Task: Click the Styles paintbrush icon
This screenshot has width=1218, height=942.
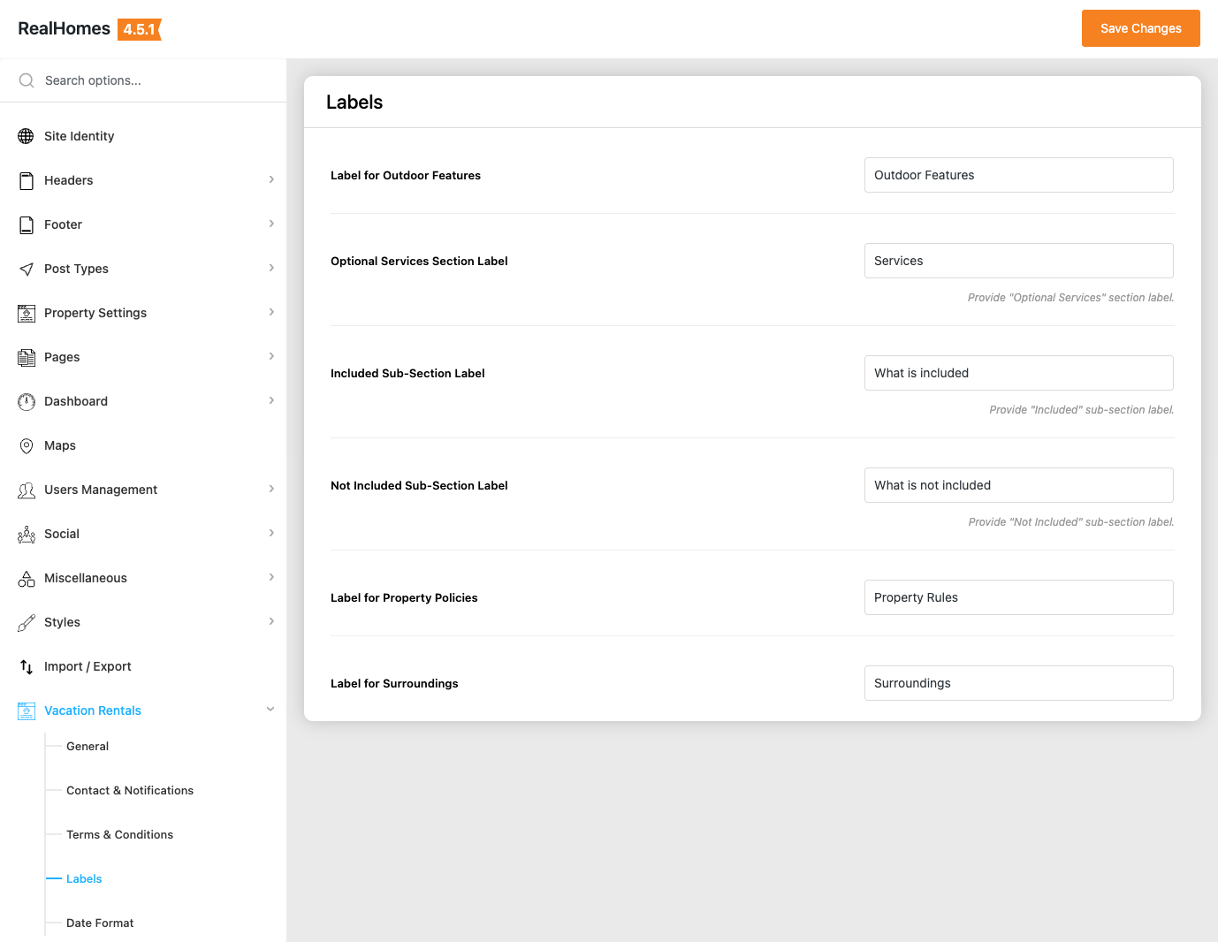Action: (x=27, y=622)
